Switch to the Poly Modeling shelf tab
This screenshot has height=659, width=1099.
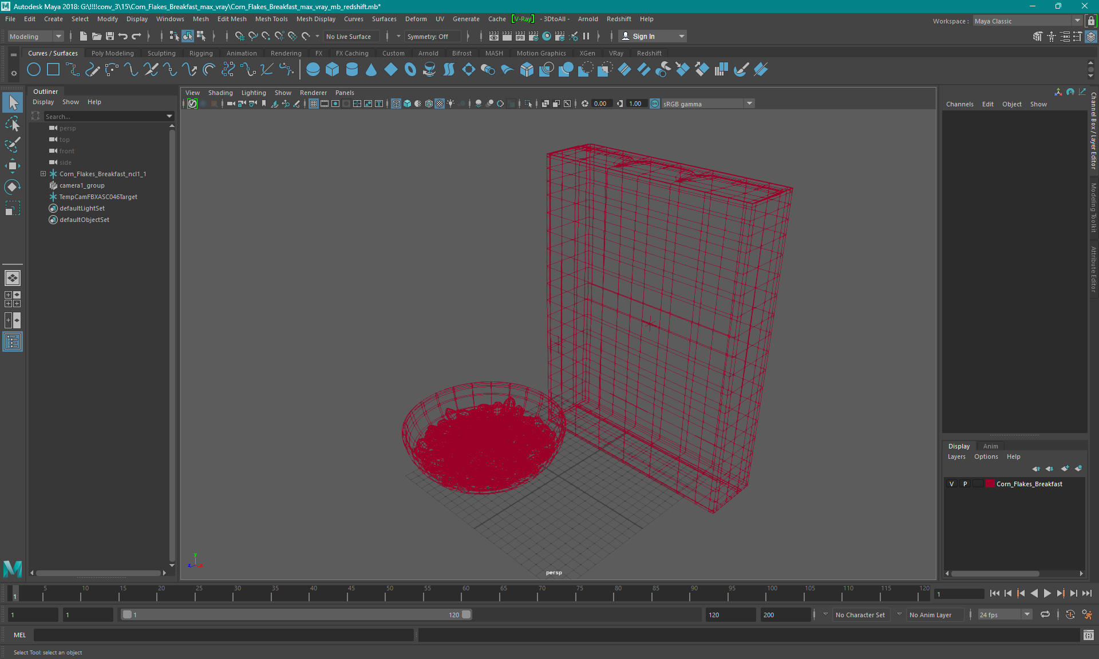click(112, 53)
